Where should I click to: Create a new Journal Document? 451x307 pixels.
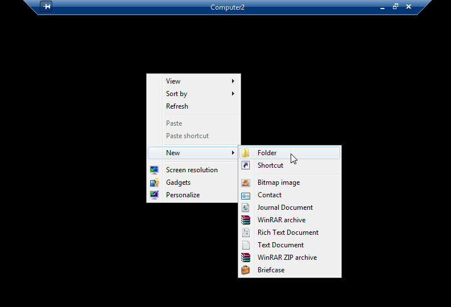(289, 208)
